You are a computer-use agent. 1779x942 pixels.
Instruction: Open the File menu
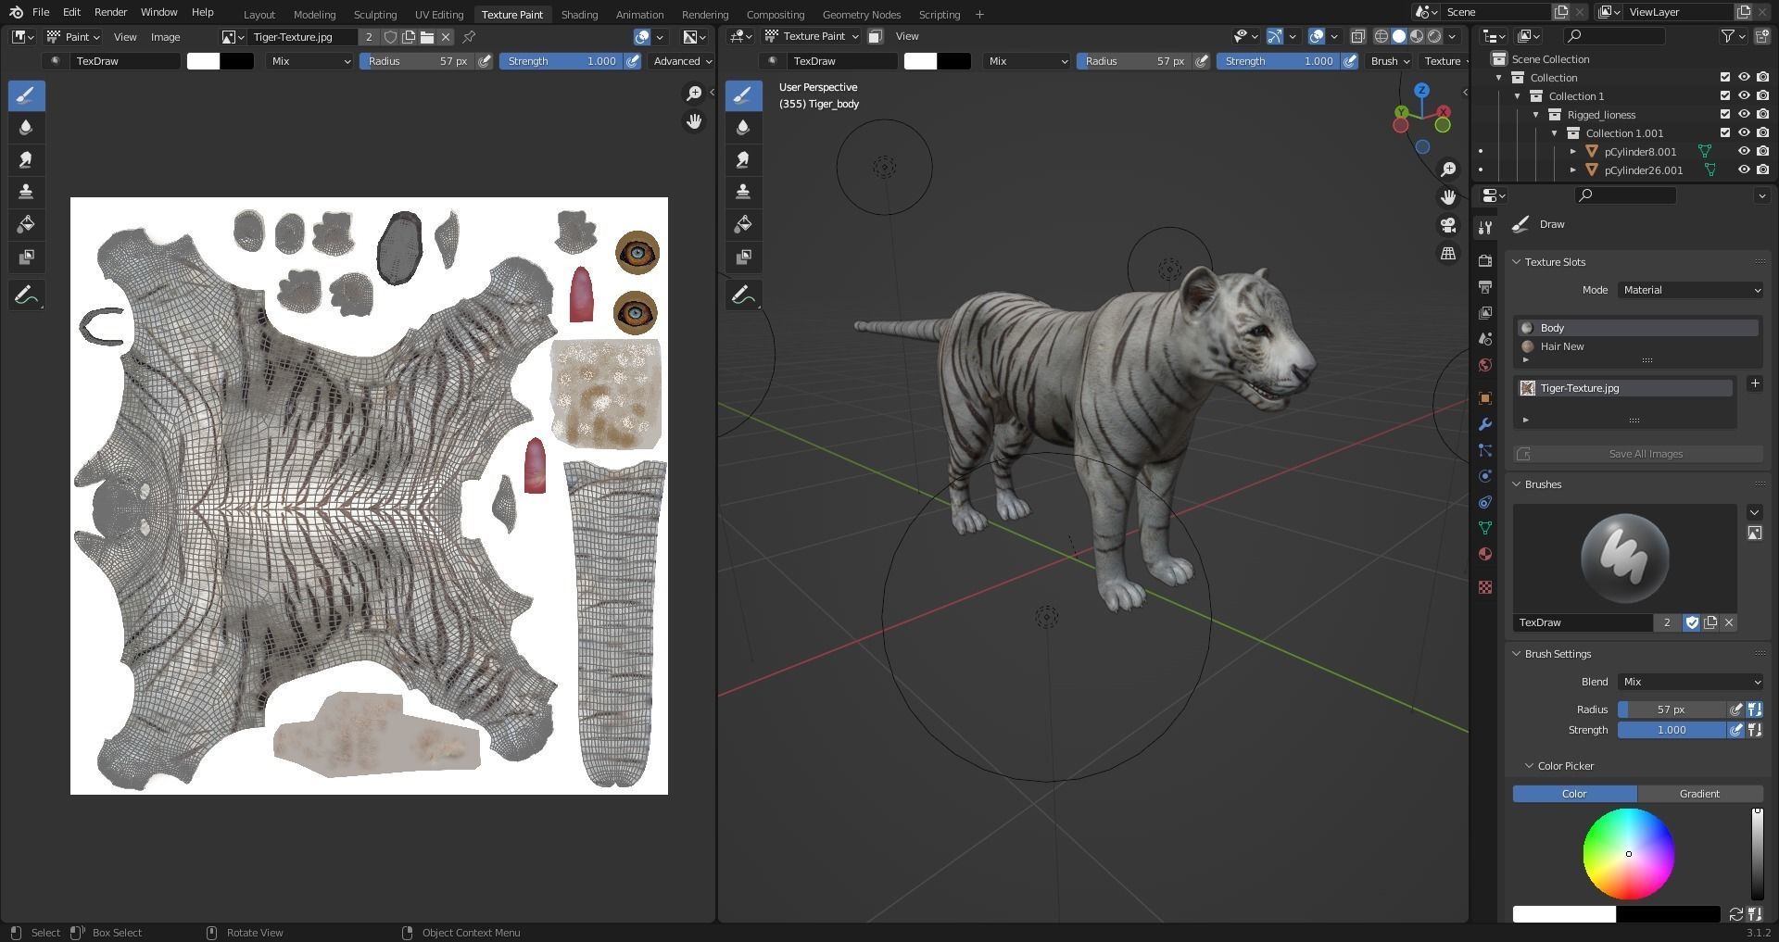(41, 12)
